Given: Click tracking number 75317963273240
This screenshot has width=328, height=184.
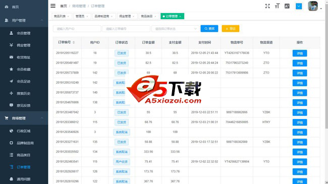Looking at the screenshot, I should coord(237,63).
